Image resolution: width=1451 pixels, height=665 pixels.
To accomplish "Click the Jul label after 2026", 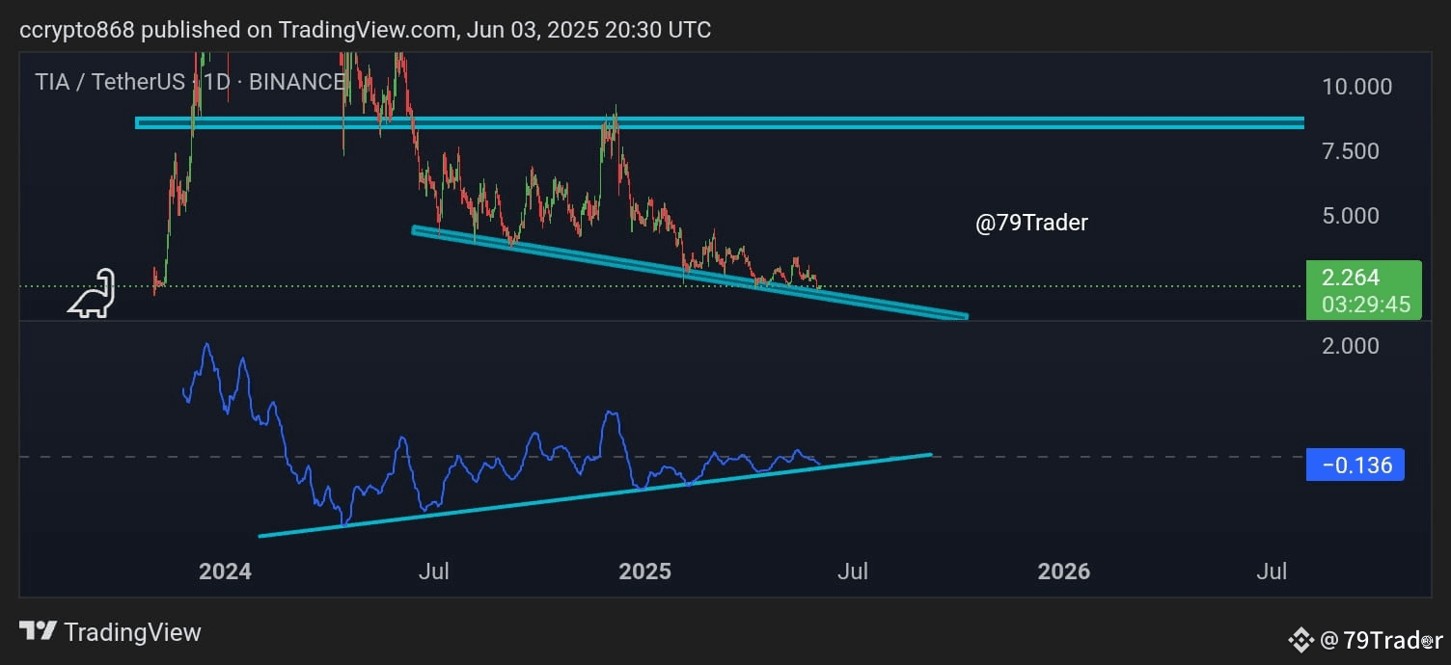I will click(x=1273, y=572).
